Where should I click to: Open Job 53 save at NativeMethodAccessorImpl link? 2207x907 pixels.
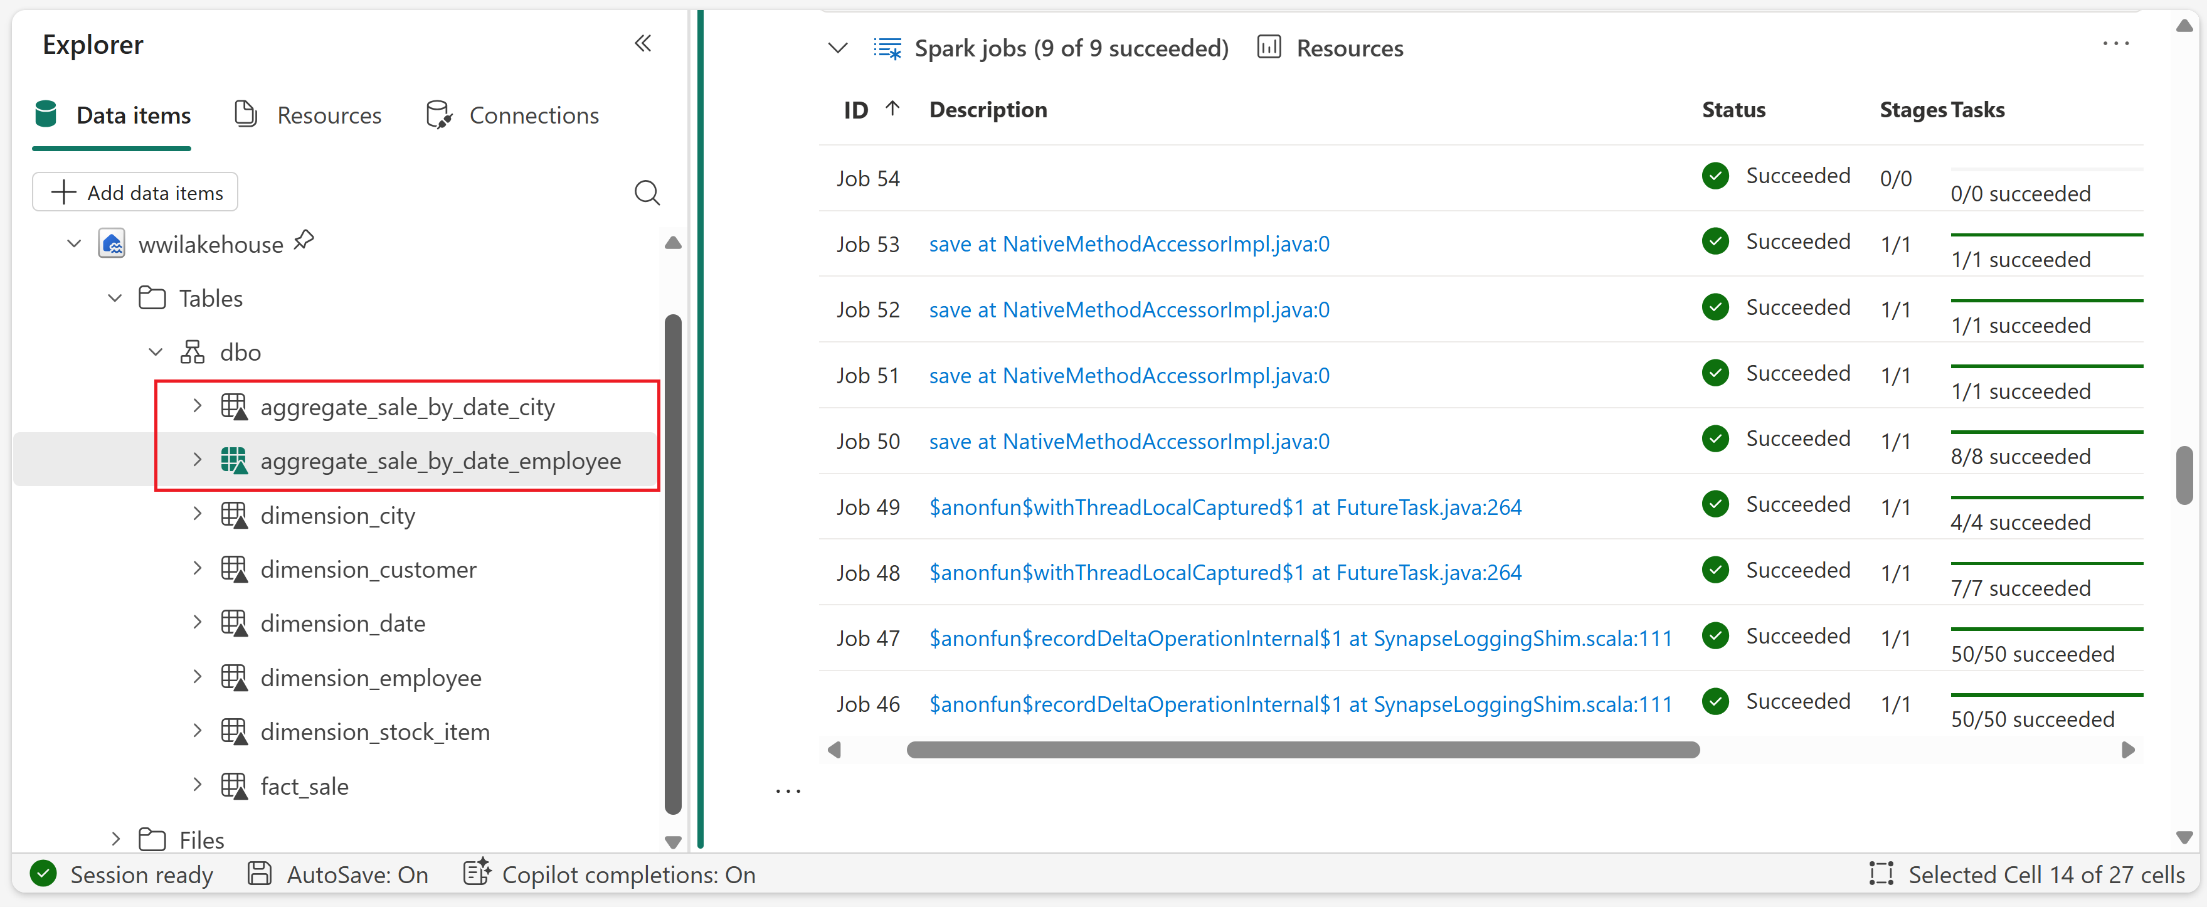tap(1129, 244)
